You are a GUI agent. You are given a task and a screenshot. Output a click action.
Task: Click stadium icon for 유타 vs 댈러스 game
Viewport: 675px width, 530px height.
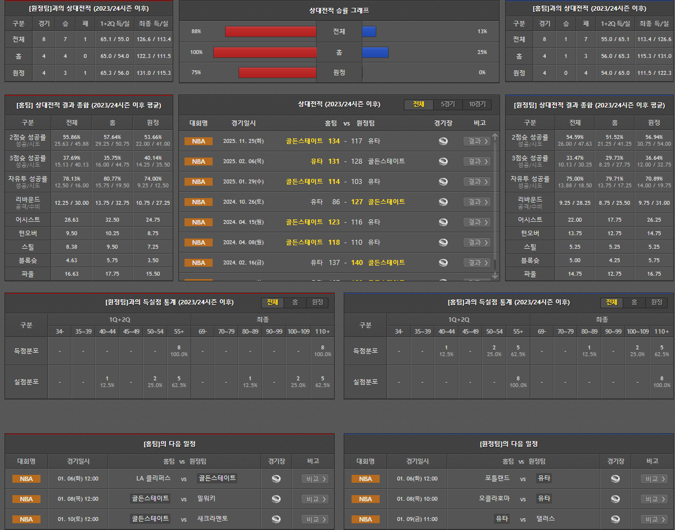(x=615, y=519)
